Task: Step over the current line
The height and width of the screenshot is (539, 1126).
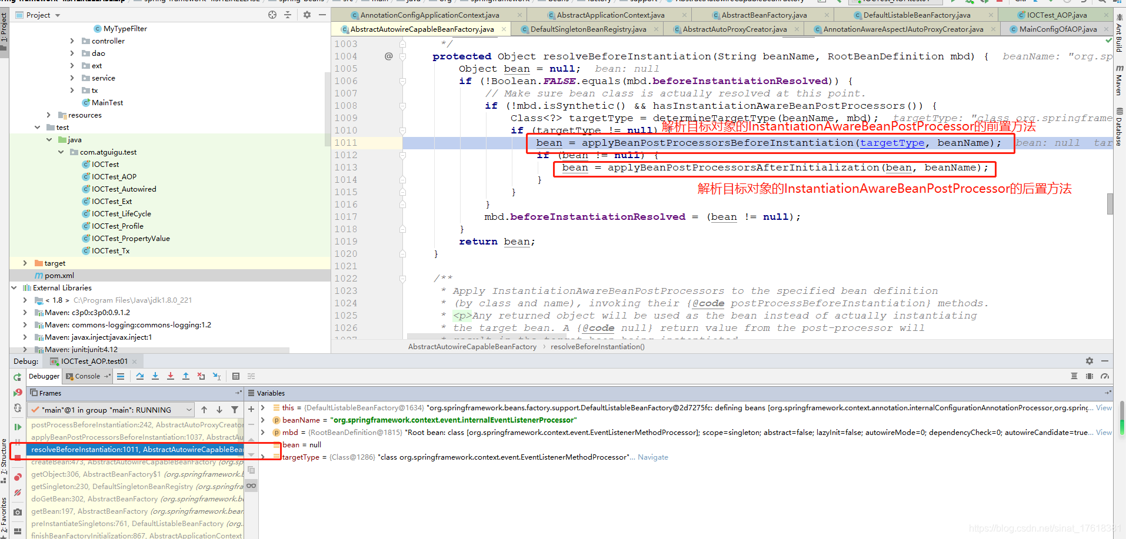Action: click(140, 376)
